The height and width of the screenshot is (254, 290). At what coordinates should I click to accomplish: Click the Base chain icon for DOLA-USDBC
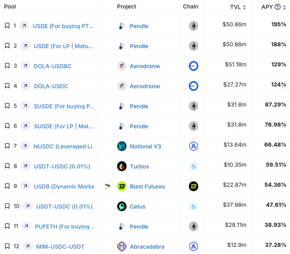click(x=193, y=66)
